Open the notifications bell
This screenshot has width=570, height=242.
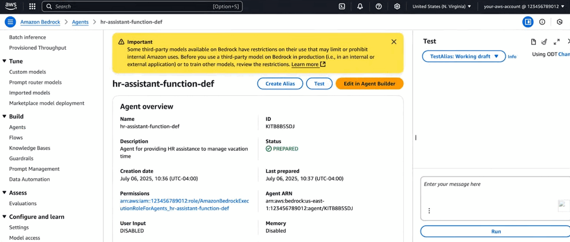[360, 6]
